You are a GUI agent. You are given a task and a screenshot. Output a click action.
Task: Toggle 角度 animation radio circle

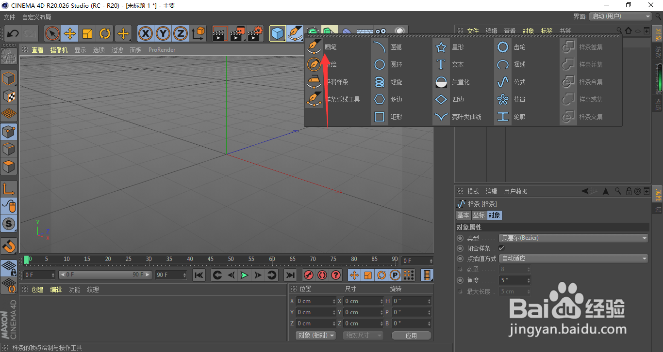click(x=460, y=280)
